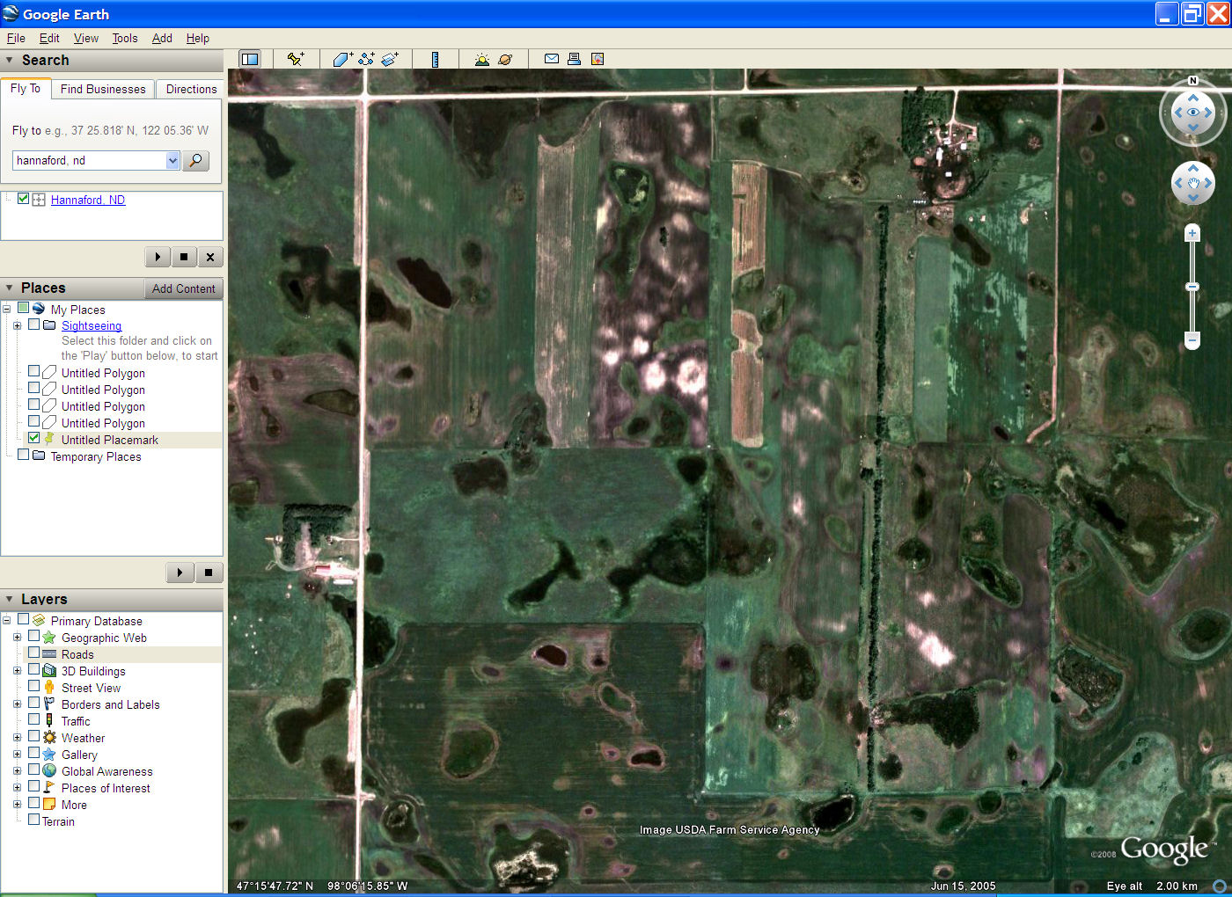Enable the Street View layer checkbox
The height and width of the screenshot is (897, 1232).
pos(34,686)
